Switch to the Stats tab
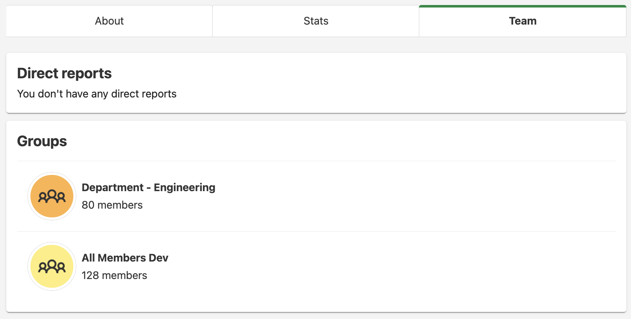 point(315,21)
